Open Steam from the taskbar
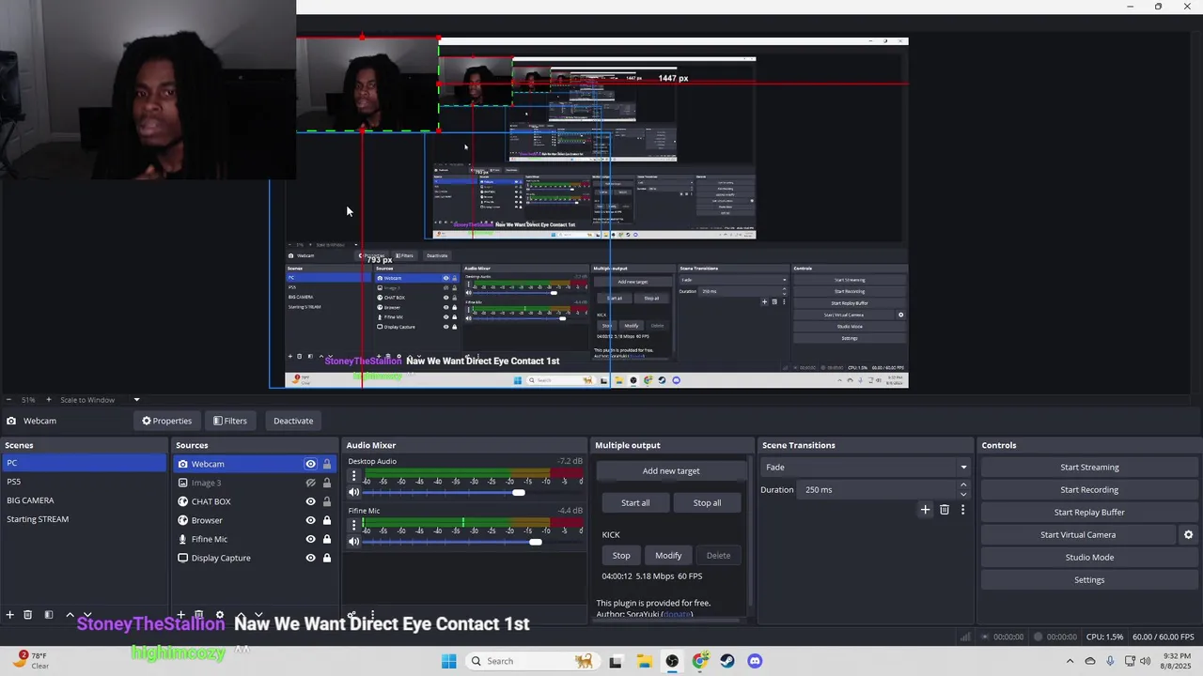This screenshot has width=1203, height=676. (727, 661)
